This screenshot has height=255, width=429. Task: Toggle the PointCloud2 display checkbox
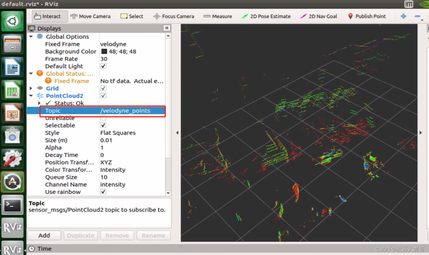[x=103, y=95]
